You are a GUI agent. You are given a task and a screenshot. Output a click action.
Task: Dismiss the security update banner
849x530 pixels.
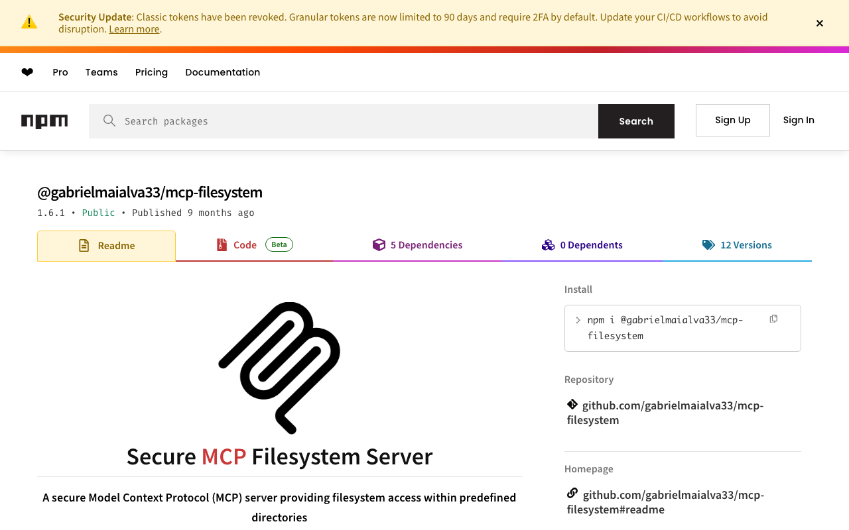[820, 23]
